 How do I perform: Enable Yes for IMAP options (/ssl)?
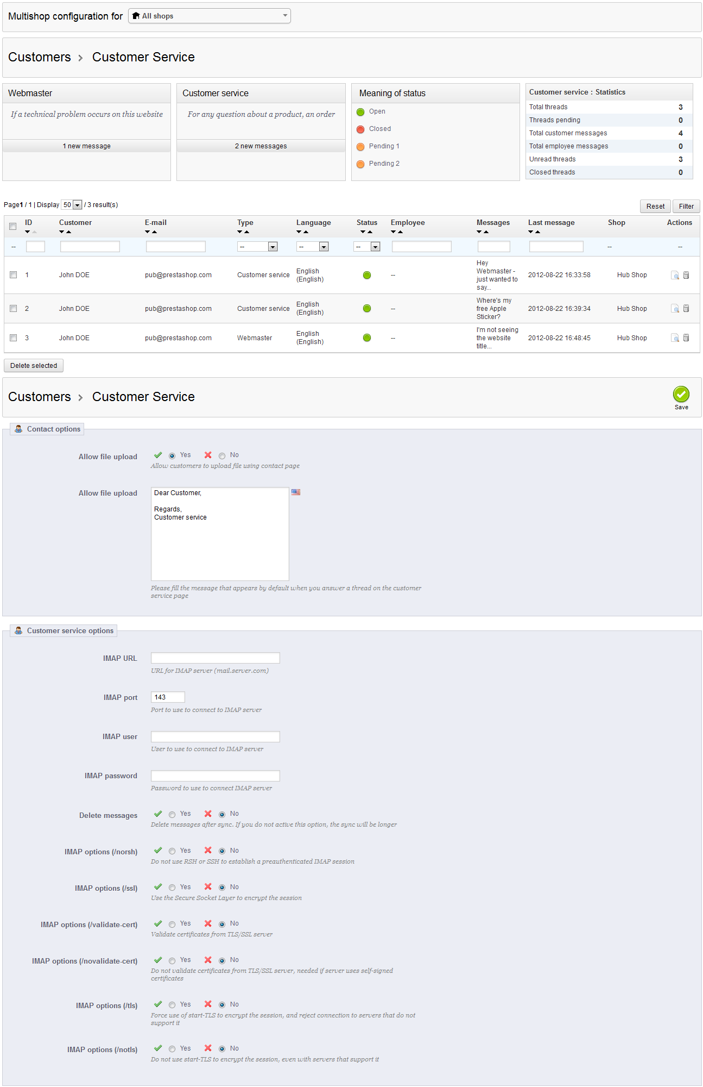click(x=172, y=888)
